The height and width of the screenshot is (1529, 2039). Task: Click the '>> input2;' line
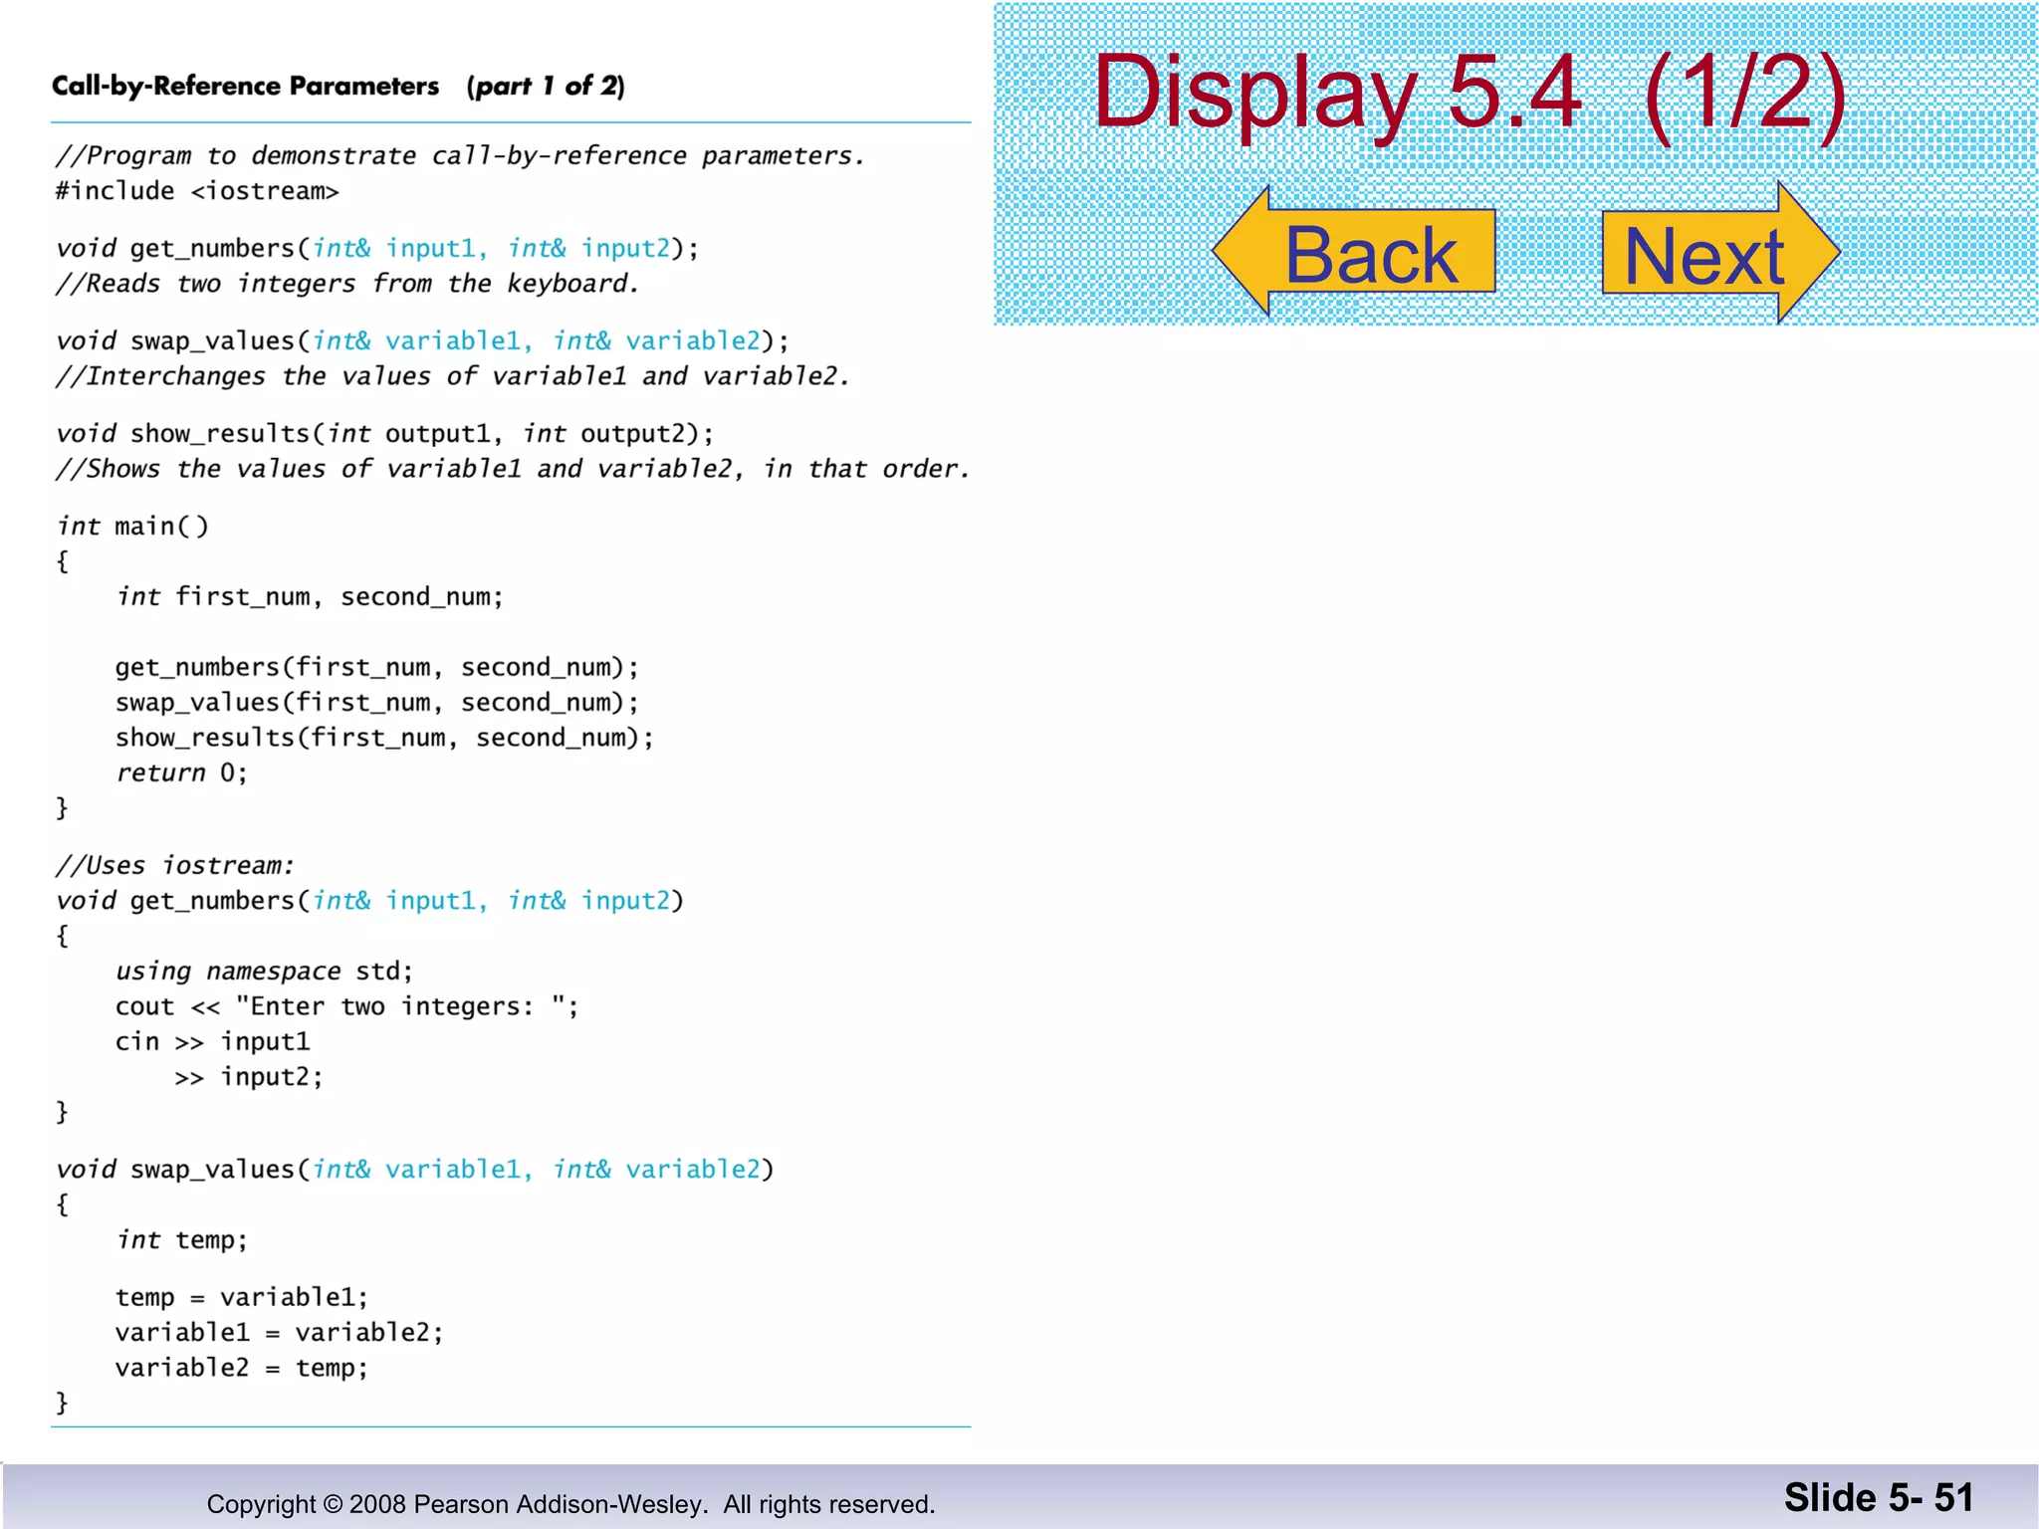pos(249,1077)
